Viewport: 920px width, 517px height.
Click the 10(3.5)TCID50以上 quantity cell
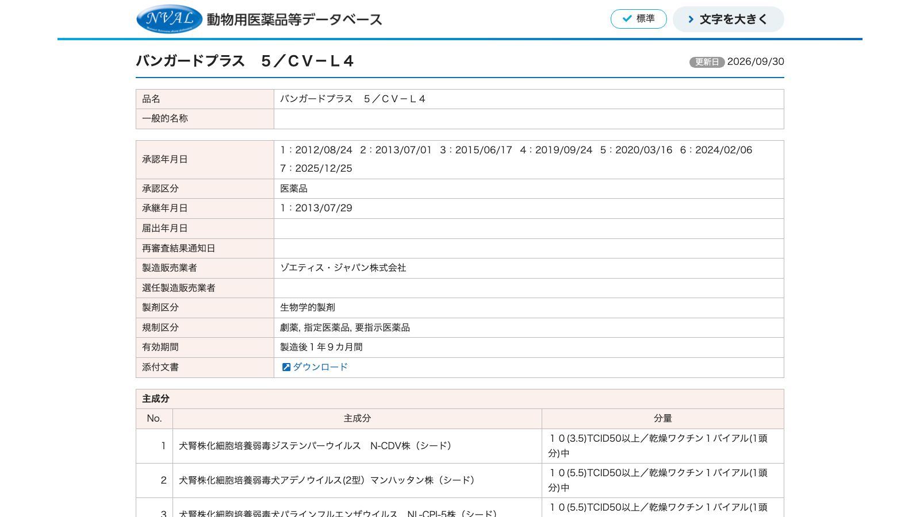coord(663,446)
